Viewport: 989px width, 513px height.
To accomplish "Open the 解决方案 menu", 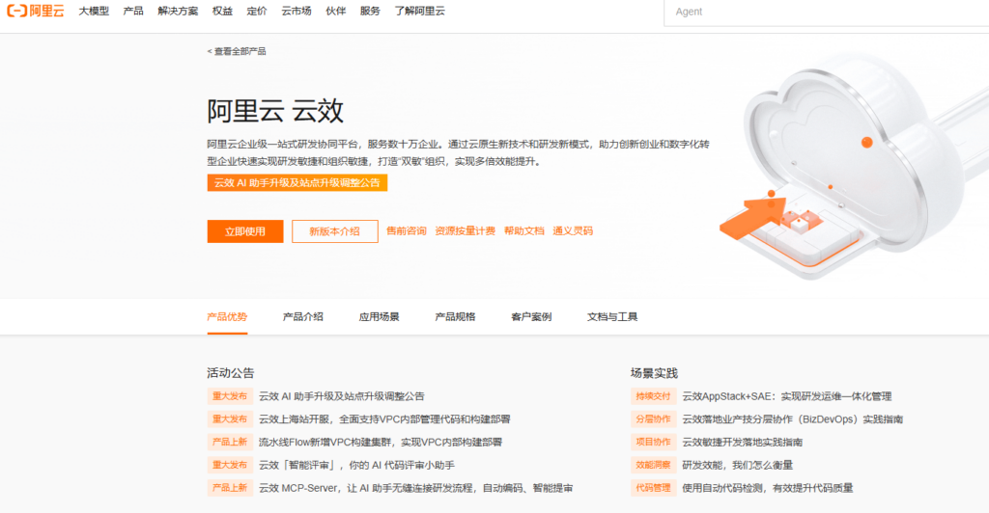I will (178, 11).
